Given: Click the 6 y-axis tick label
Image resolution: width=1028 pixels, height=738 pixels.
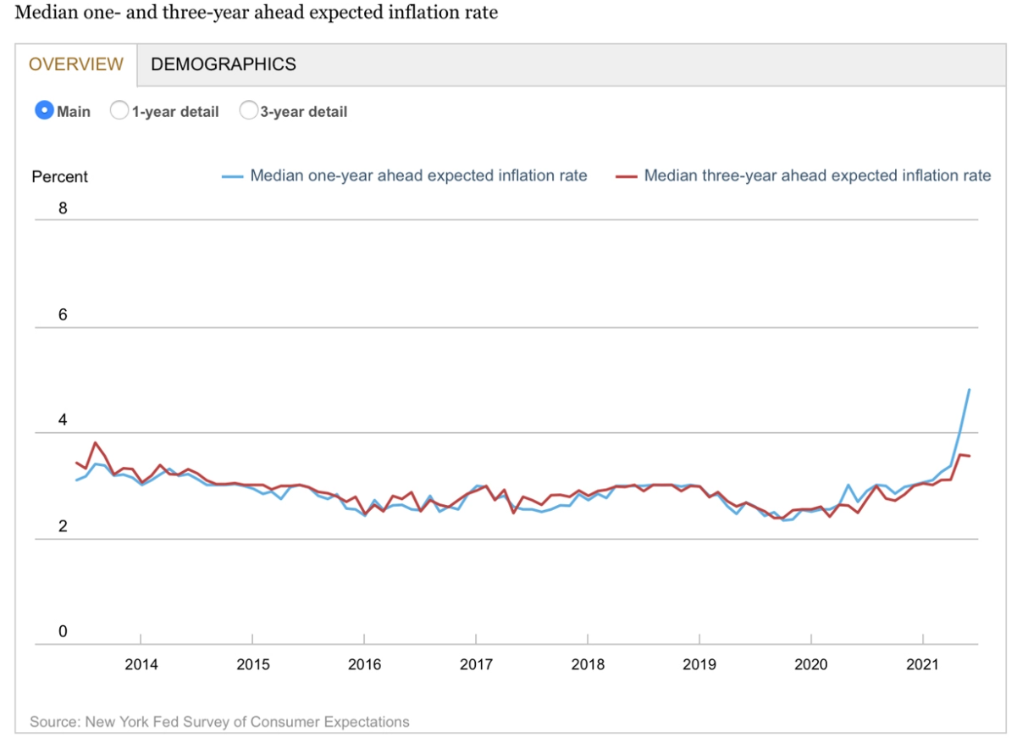Looking at the screenshot, I should click(63, 315).
